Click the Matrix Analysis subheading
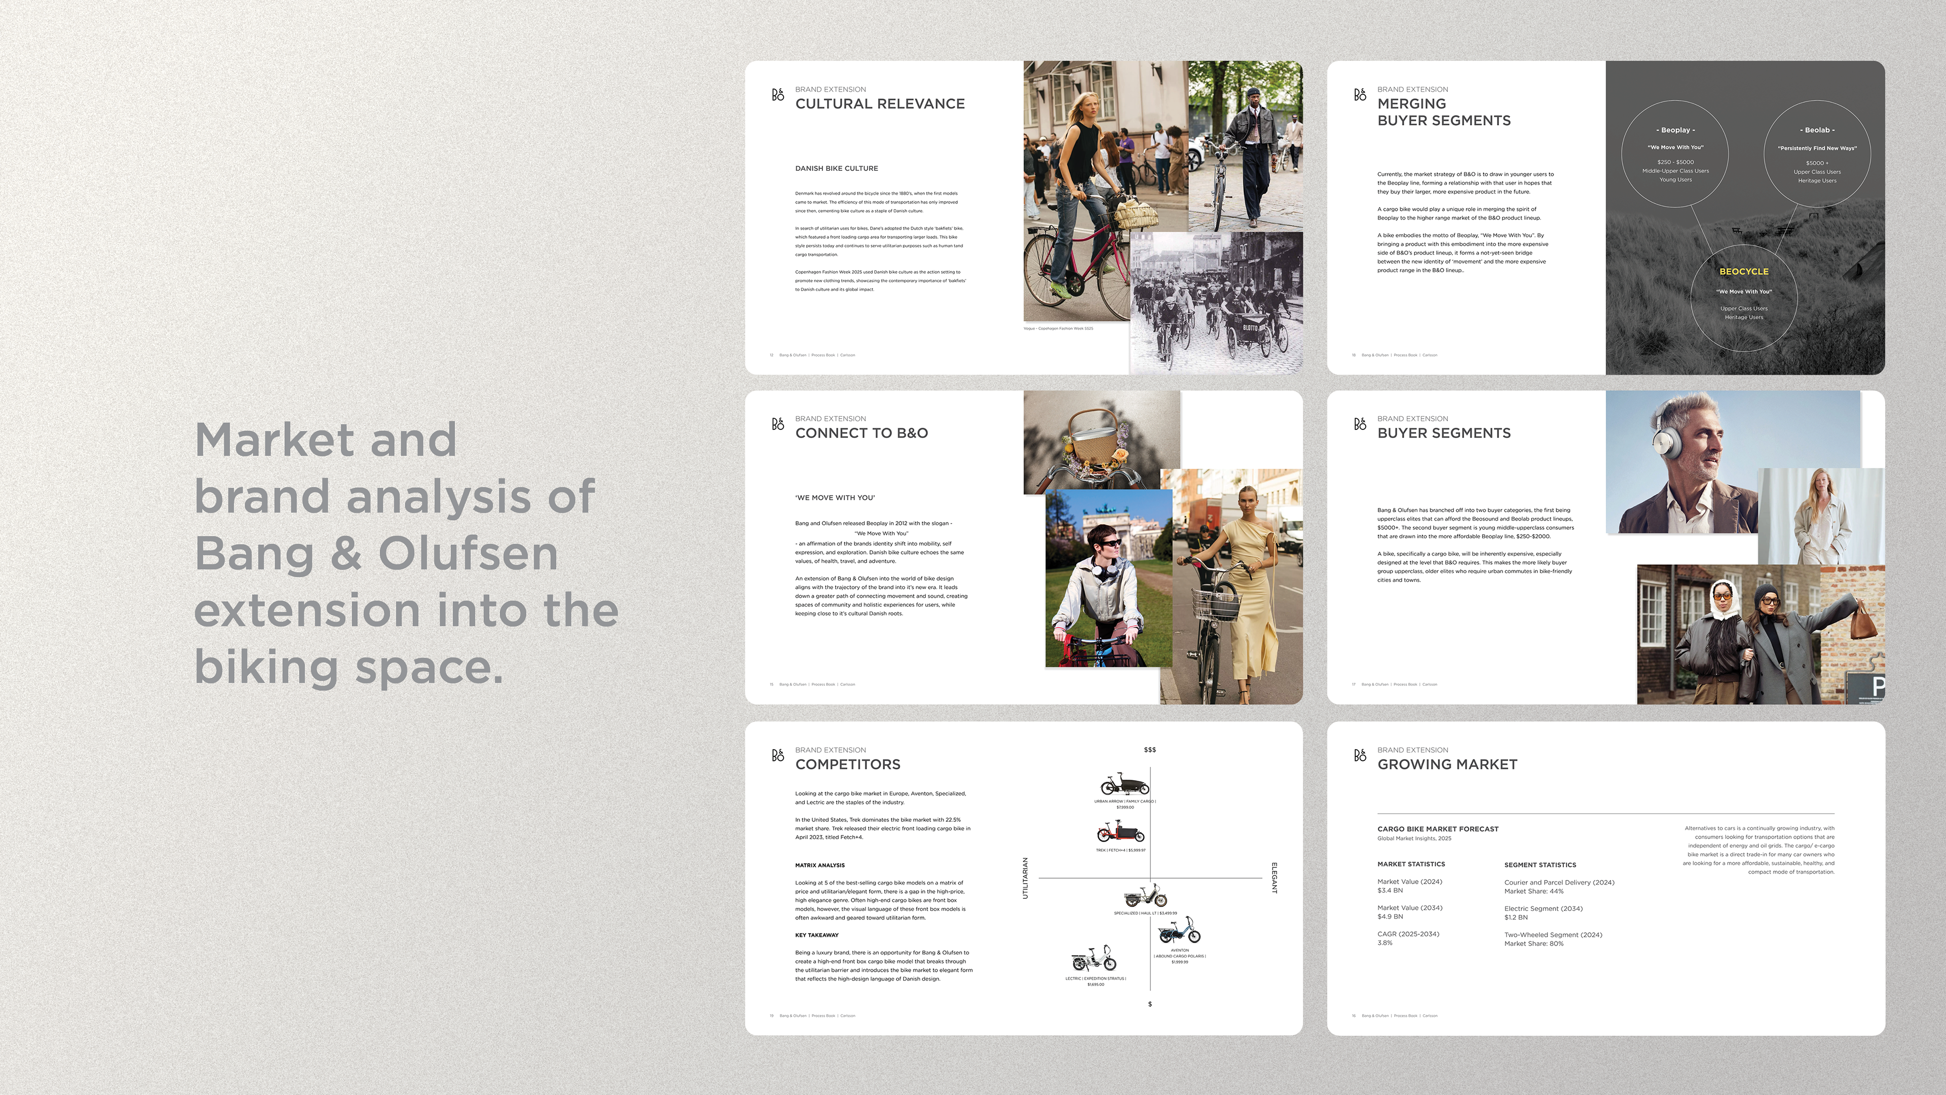This screenshot has height=1095, width=1946. [819, 865]
